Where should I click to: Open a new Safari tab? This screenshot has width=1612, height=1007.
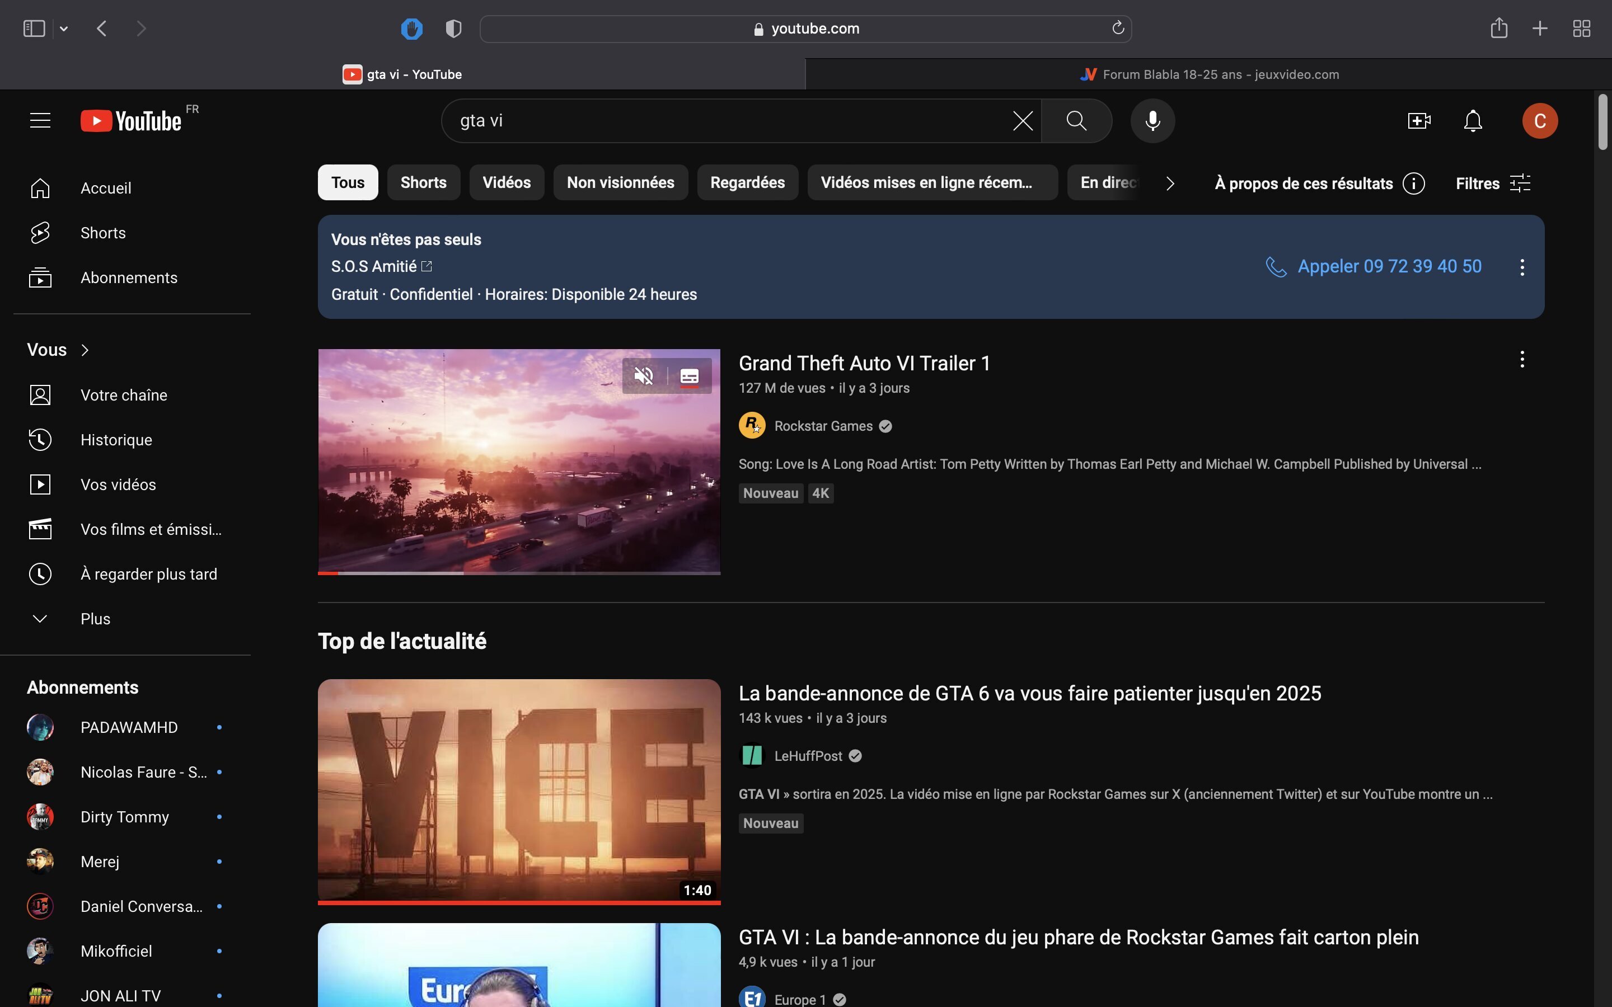point(1539,29)
